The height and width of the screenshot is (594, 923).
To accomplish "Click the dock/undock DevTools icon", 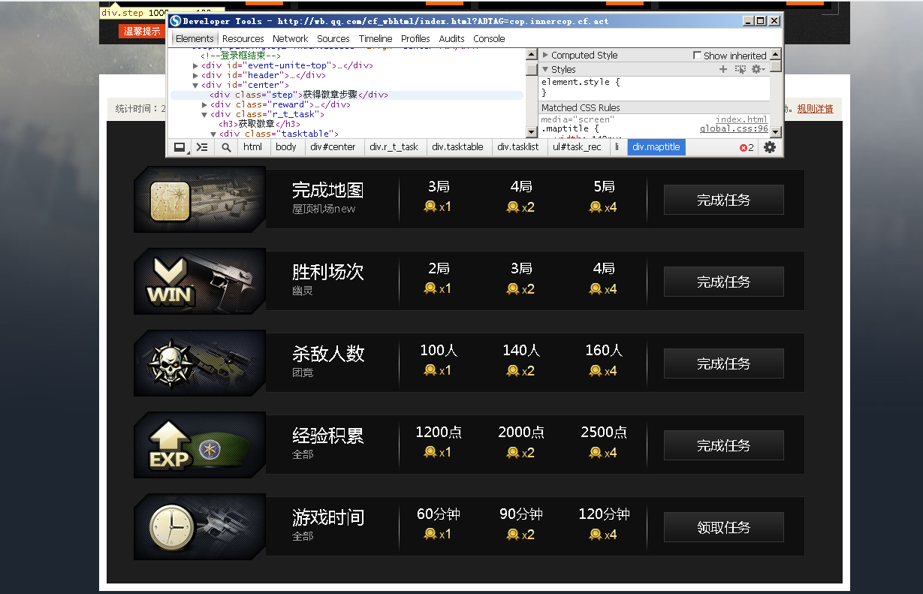I will click(179, 147).
